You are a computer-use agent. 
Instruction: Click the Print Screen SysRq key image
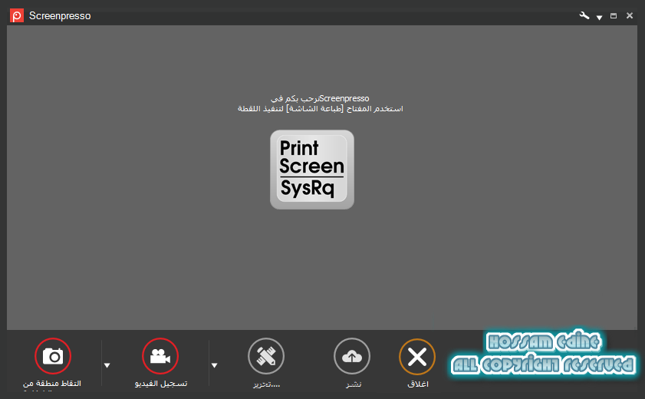point(312,170)
